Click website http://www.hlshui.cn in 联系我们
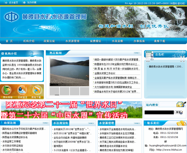Viewport: 187px width, 153px height. 169,150
